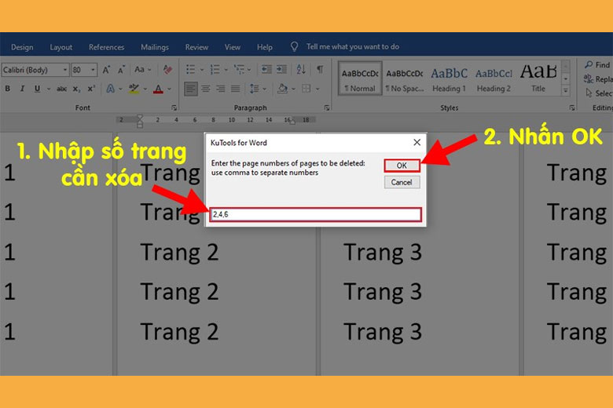Open the Paragraph dialog launcher
Screen dimensions: 613x408
tap(326, 107)
